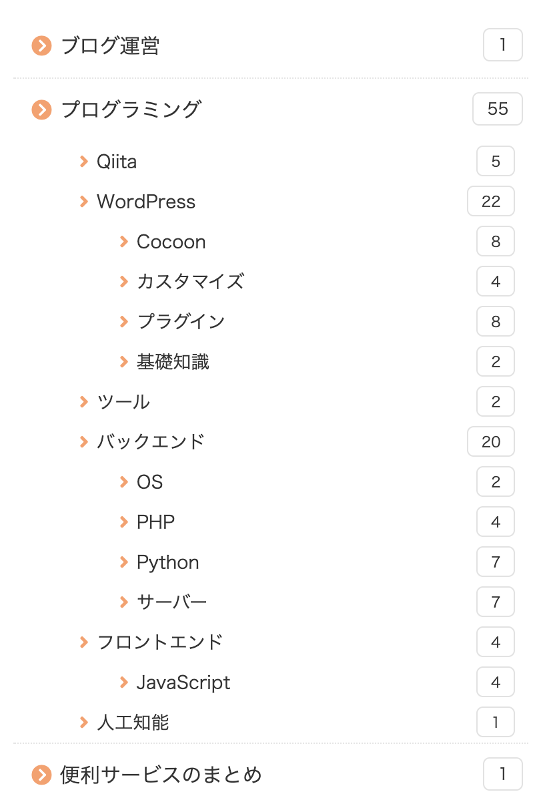539x804 pixels.
Task: Select the カスタマイズ subcategory
Action: pos(190,281)
